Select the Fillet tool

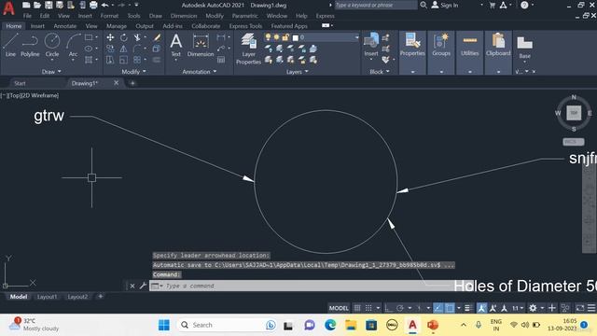point(137,49)
